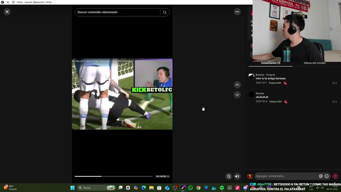Screen dimensions: 341x192
Task: Post the comment with red arrow button
Action: pos(335,176)
